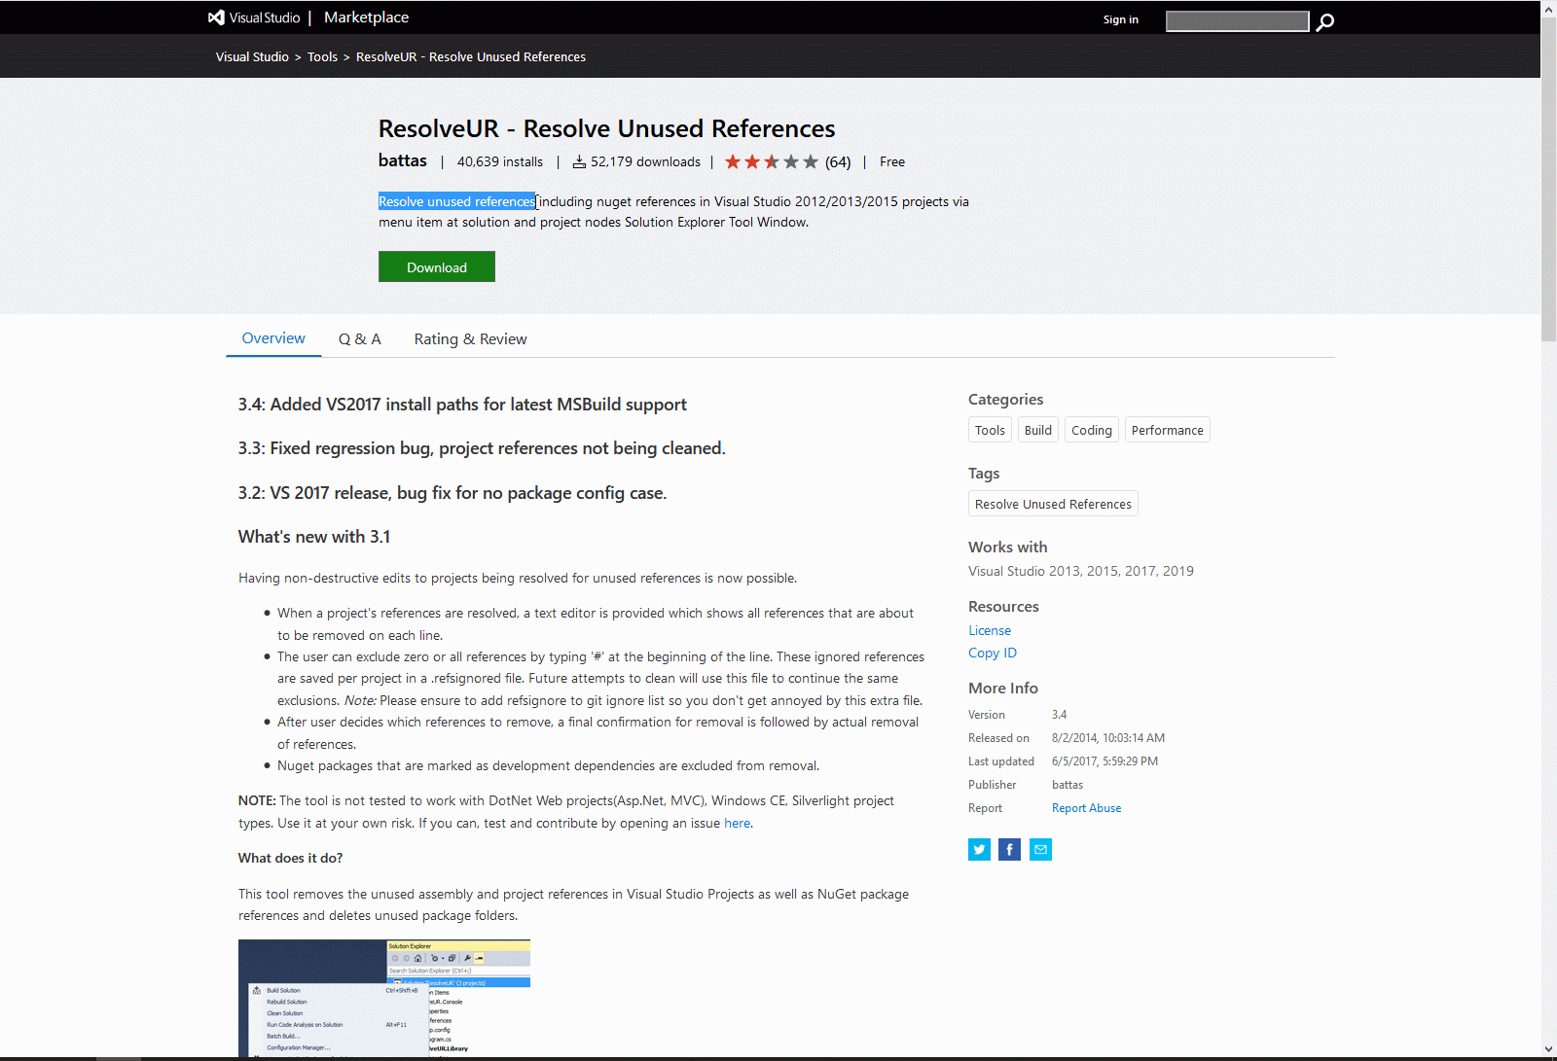Click the Resolve Unused References tag
1557x1061 pixels.
(1053, 504)
